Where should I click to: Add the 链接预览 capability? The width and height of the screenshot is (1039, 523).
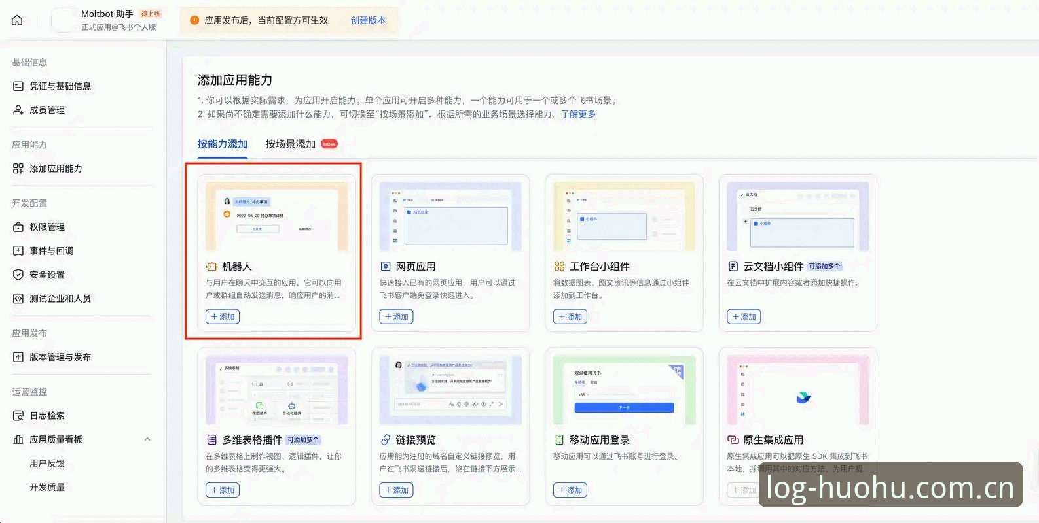[x=396, y=490]
